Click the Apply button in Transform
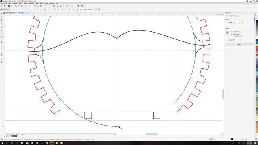The width and height of the screenshot is (258, 145). [239, 44]
